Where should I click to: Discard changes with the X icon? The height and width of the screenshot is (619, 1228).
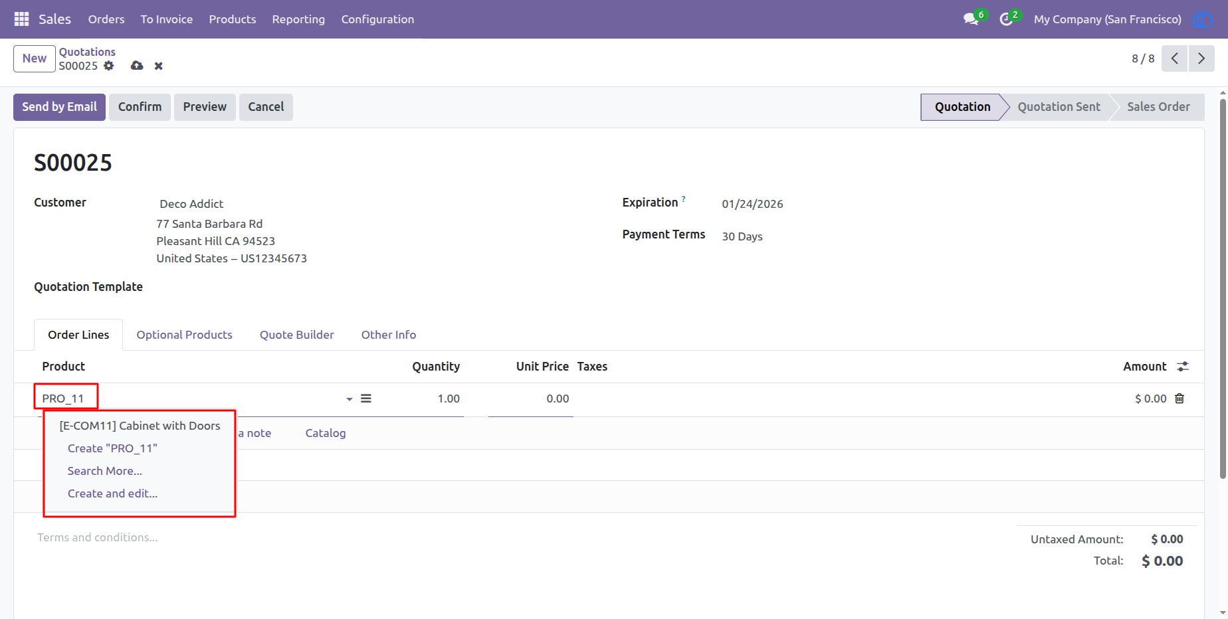(158, 66)
